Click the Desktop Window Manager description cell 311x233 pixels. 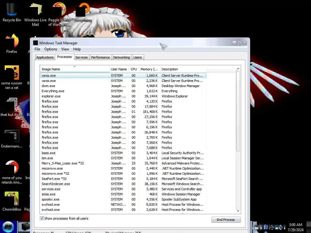click(x=180, y=86)
